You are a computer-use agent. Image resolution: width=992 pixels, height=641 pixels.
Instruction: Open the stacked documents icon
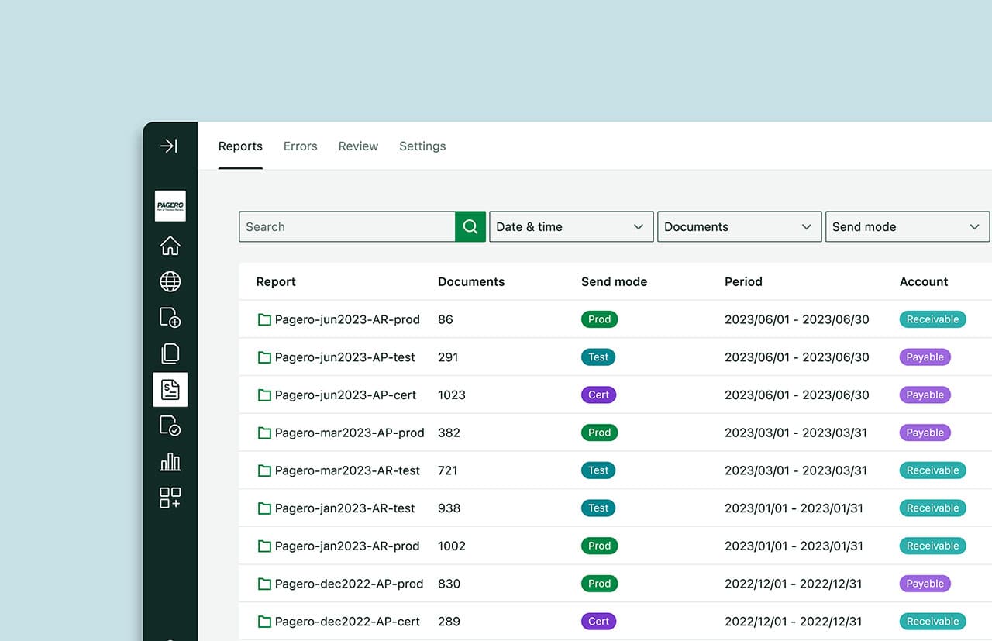click(170, 353)
